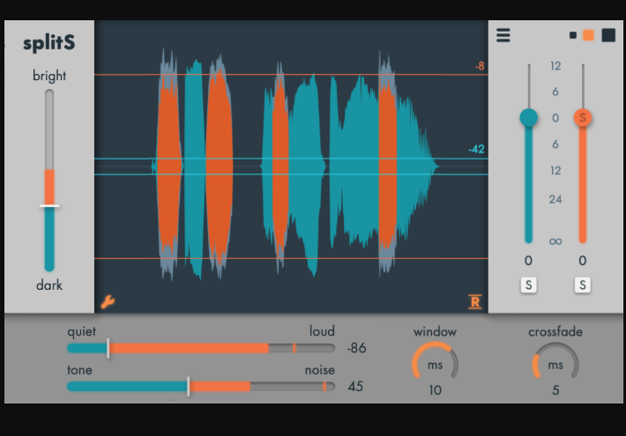This screenshot has height=436, width=626.
Task: Click the crossfade ms knob
Action: [555, 364]
